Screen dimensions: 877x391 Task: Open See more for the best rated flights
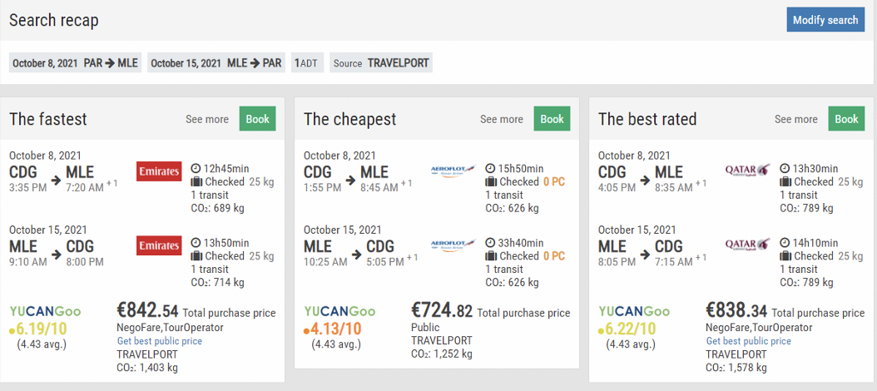point(796,119)
